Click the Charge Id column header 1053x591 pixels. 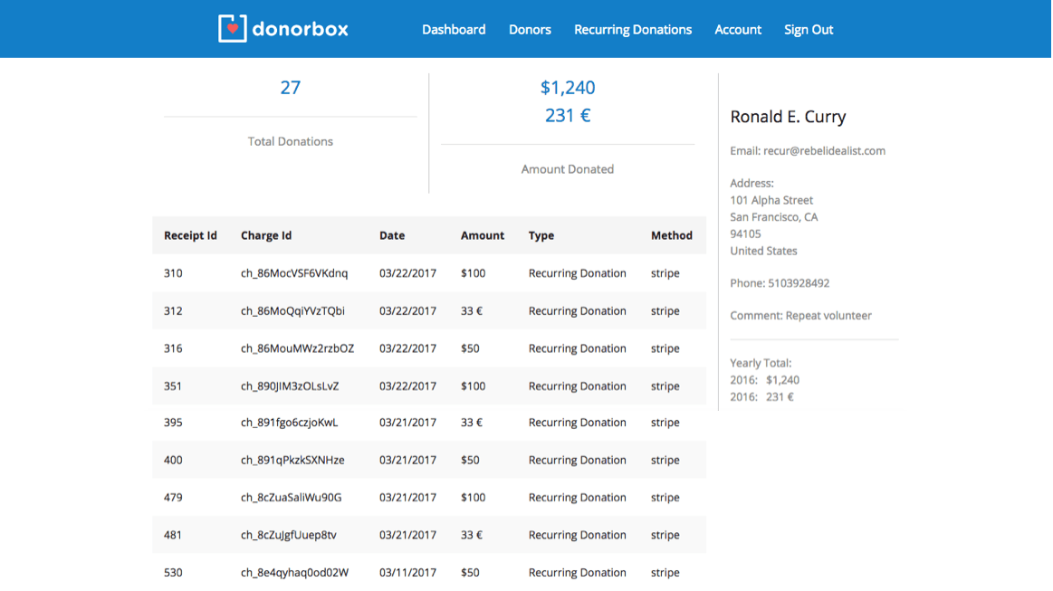pos(266,235)
